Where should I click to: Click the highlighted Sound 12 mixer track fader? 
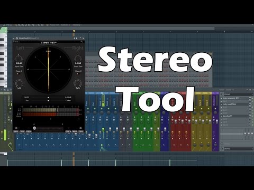coord(103,130)
